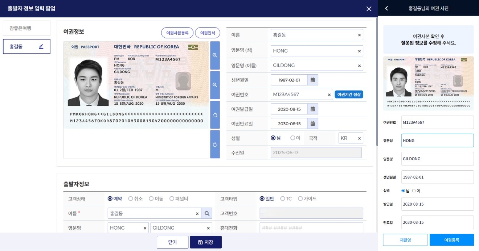Select the zoom-out magnifier on the passport viewer
The height and width of the screenshot is (251, 479).
[x=215, y=85]
